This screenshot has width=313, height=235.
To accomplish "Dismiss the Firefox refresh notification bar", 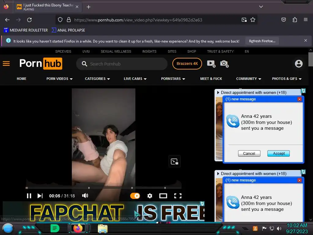I will (305, 40).
